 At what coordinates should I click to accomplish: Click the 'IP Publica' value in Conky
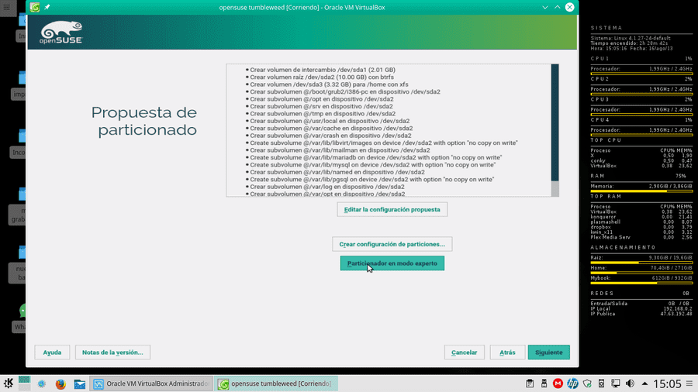pyautogui.click(x=678, y=314)
